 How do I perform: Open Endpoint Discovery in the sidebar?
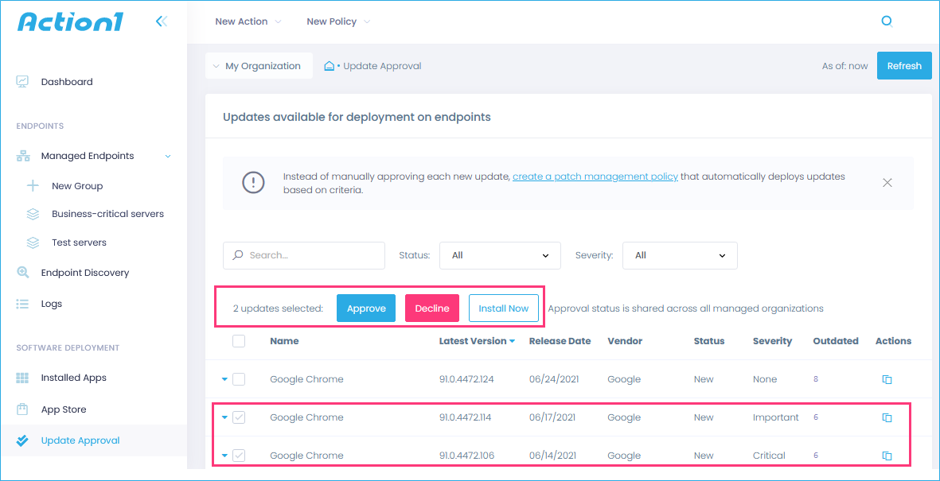pyautogui.click(x=84, y=273)
